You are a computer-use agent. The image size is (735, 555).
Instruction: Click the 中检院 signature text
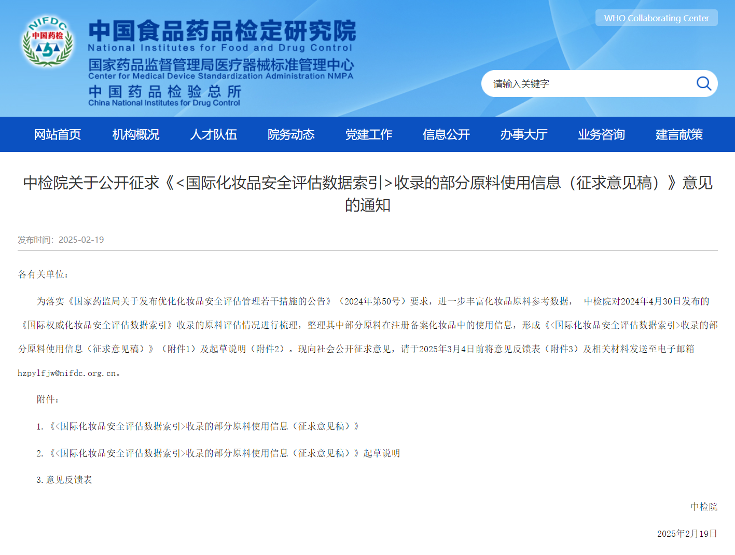click(703, 507)
